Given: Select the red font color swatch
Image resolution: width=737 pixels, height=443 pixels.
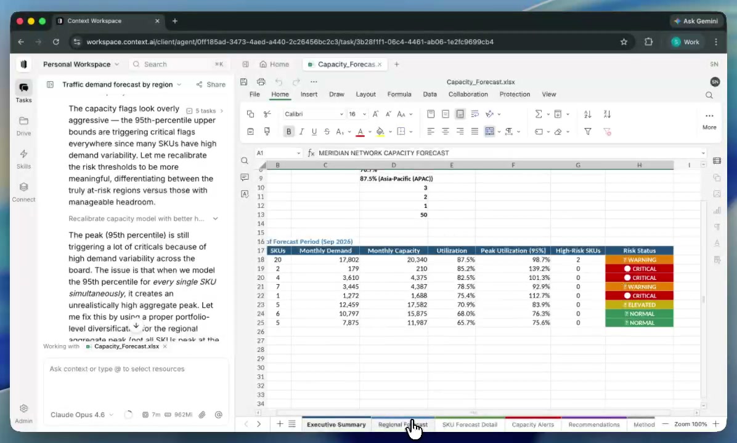Looking at the screenshot, I should 360,131.
